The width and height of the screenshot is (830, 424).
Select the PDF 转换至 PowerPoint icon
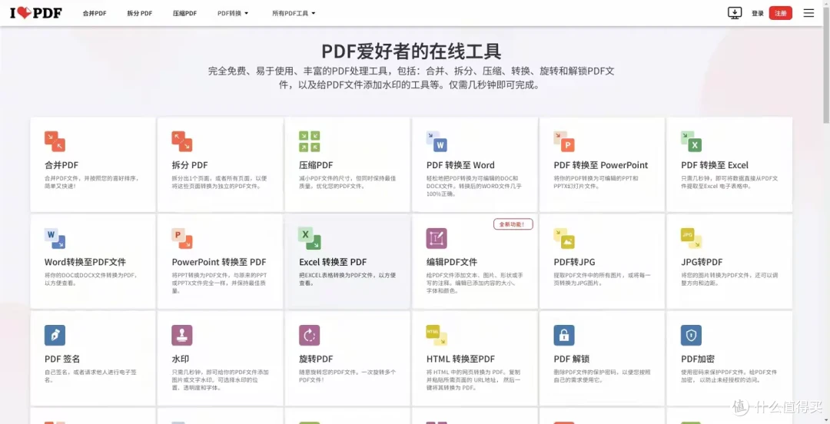(564, 141)
